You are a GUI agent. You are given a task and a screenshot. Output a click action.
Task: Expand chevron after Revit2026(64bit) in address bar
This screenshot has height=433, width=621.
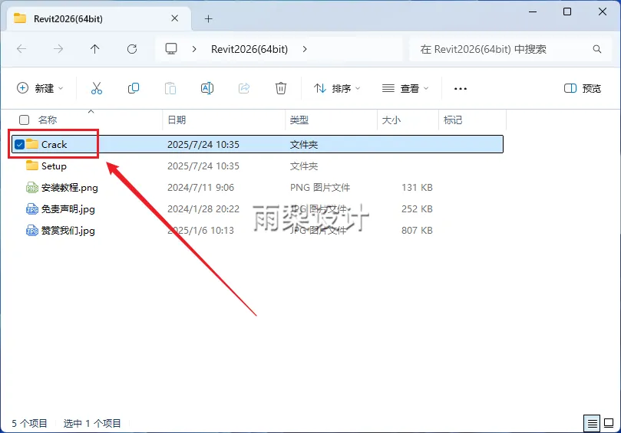(x=304, y=49)
